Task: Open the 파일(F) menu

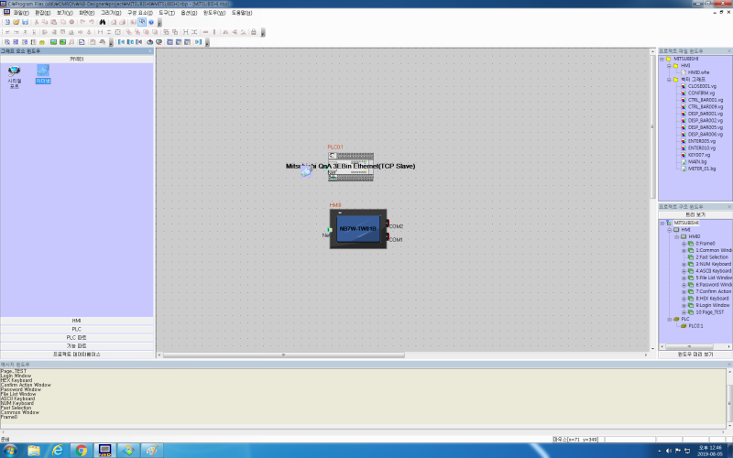Action: point(20,12)
